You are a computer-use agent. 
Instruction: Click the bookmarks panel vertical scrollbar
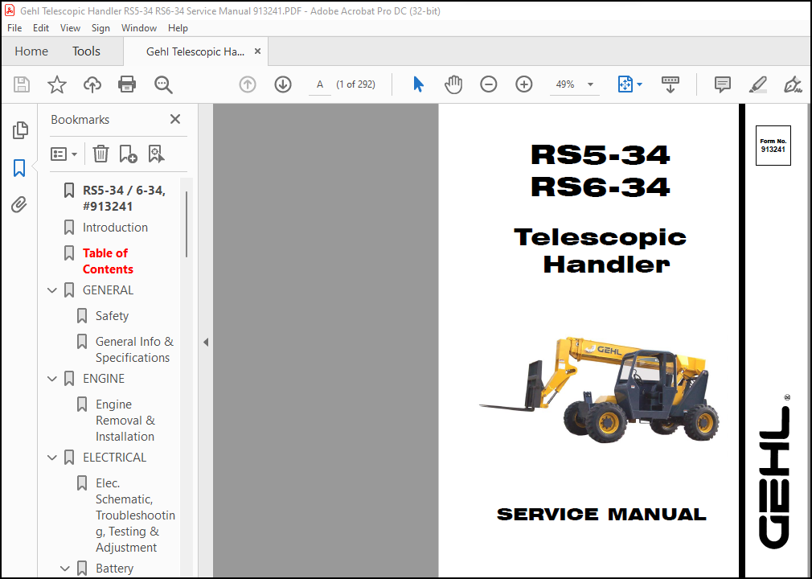(x=187, y=224)
